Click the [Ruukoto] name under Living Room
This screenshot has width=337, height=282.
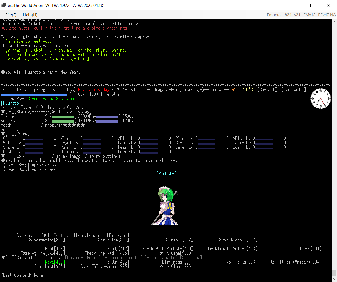coord(11,103)
